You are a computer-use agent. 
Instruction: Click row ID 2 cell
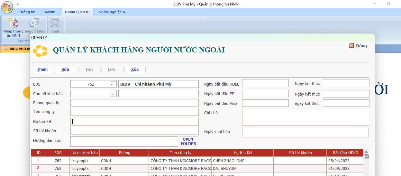38,168
